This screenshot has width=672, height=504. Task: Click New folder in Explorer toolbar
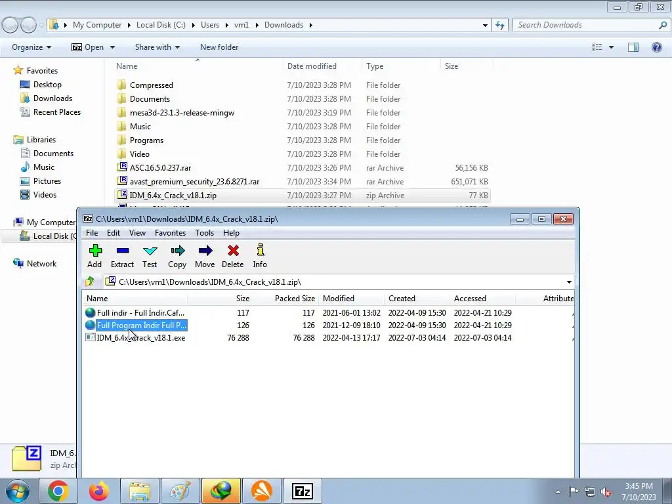pos(219,47)
